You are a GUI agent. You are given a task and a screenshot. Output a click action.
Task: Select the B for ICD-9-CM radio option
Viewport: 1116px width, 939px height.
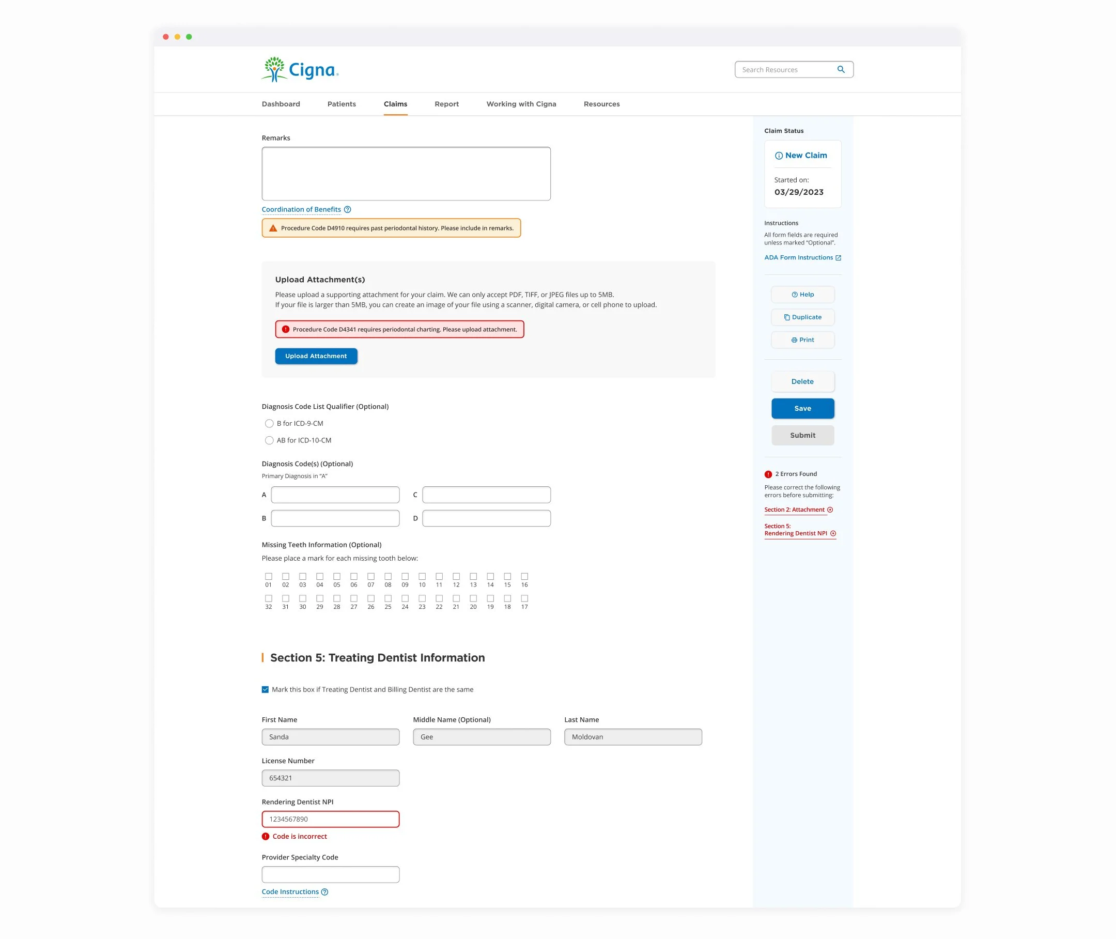point(269,424)
